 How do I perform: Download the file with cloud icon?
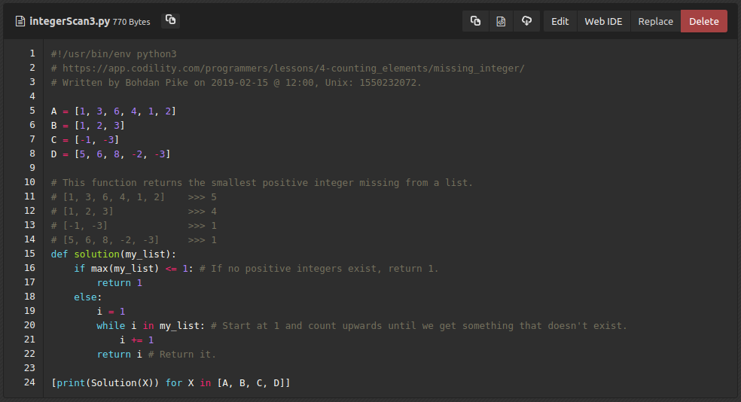point(526,21)
